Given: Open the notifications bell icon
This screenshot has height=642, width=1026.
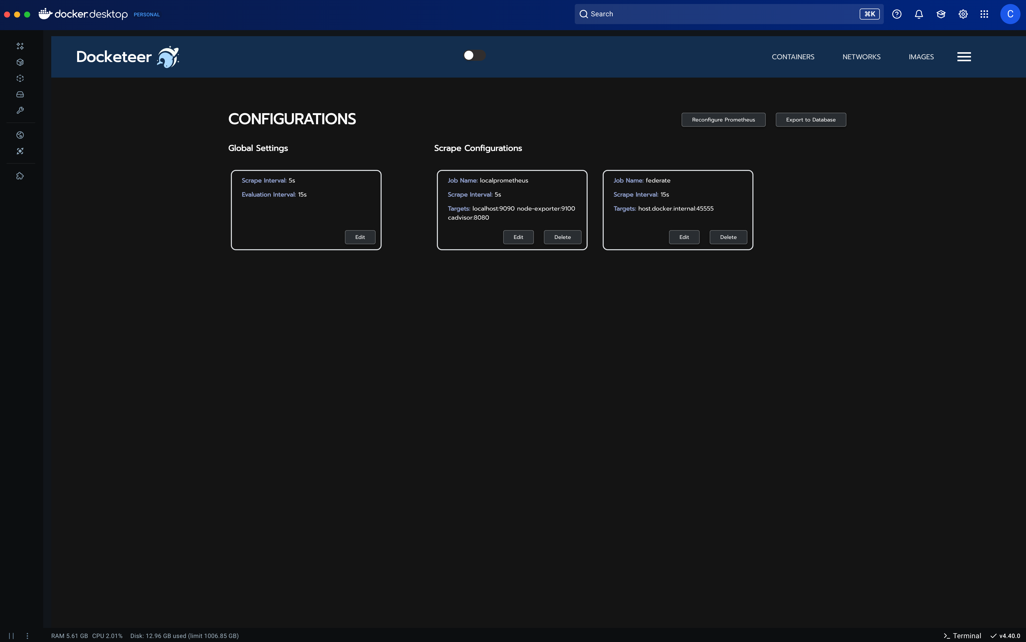Looking at the screenshot, I should pyautogui.click(x=918, y=14).
